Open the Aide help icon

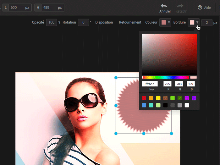(200, 8)
